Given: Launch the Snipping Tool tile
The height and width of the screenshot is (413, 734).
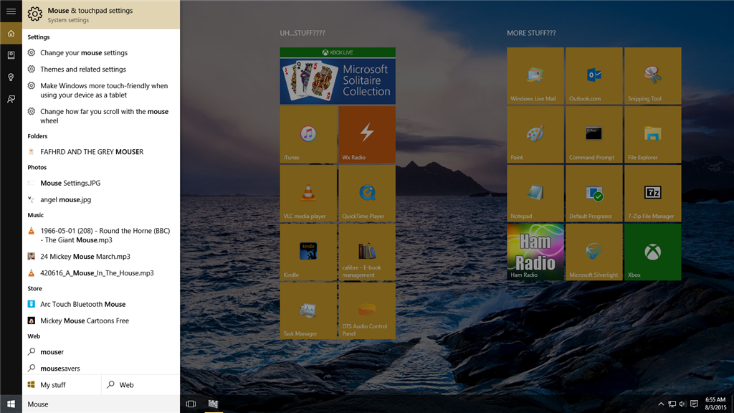Looking at the screenshot, I should [652, 76].
